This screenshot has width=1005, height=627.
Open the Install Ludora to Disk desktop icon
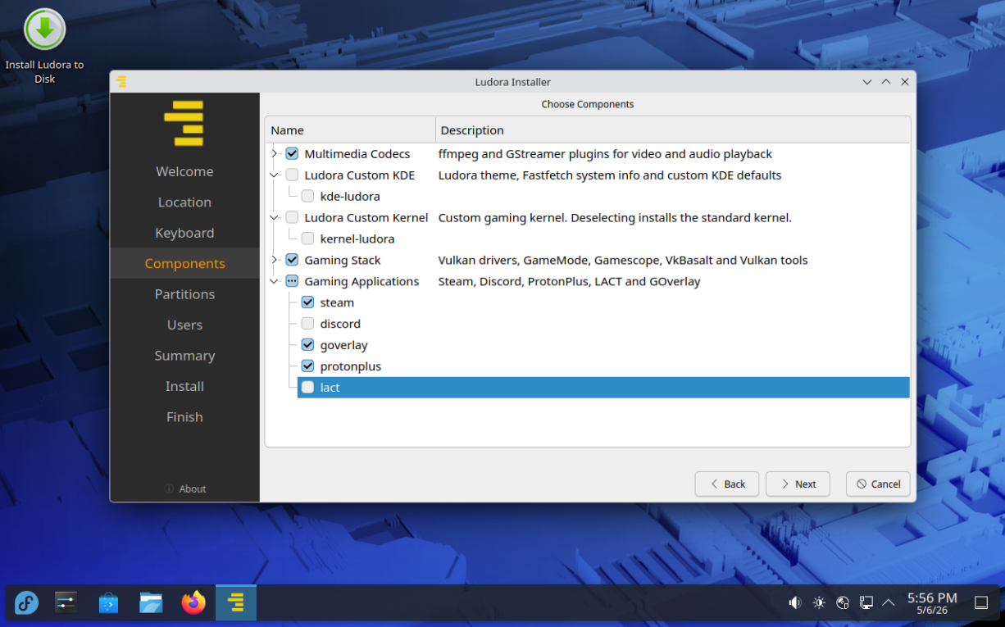pyautogui.click(x=44, y=45)
